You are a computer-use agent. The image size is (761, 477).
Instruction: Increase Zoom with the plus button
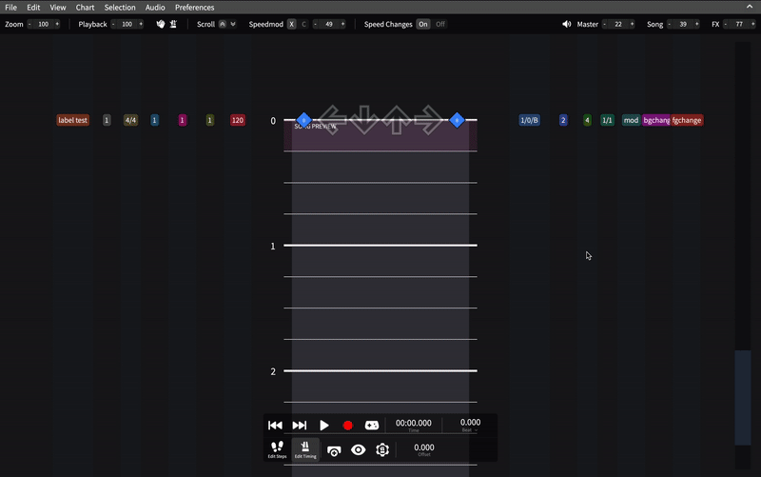(57, 24)
